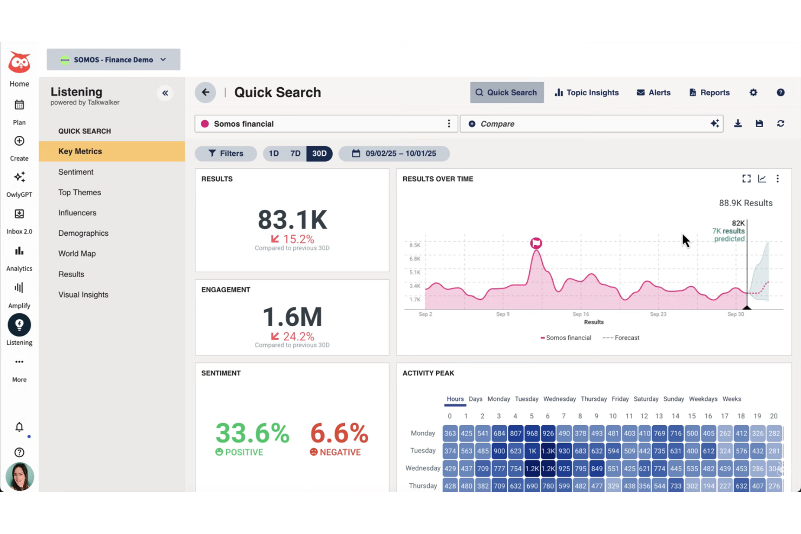Collapse the Listening panel with the double chevron

point(165,93)
